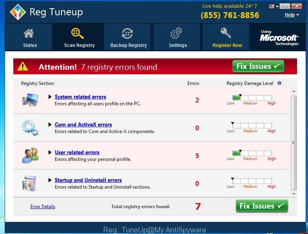Click the Reg Tuneup logo icon

point(18,12)
